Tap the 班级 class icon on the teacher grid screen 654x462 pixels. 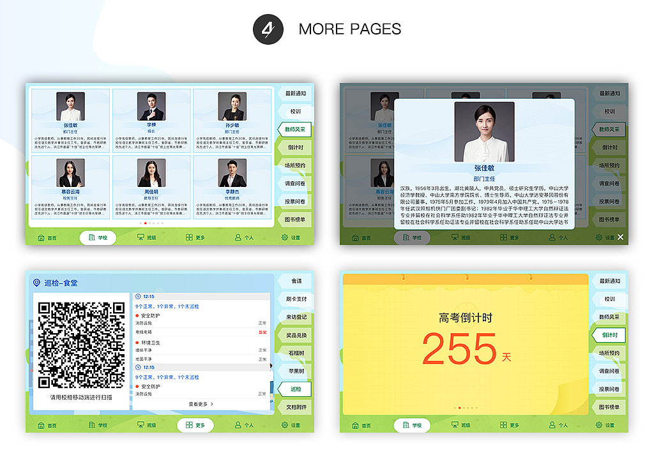click(141, 237)
